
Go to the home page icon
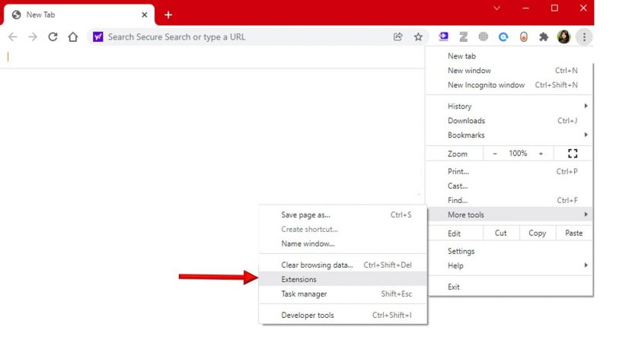tap(73, 37)
